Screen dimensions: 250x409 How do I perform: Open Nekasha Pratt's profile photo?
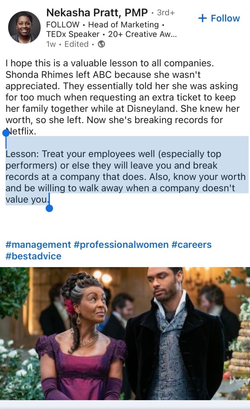(24, 27)
